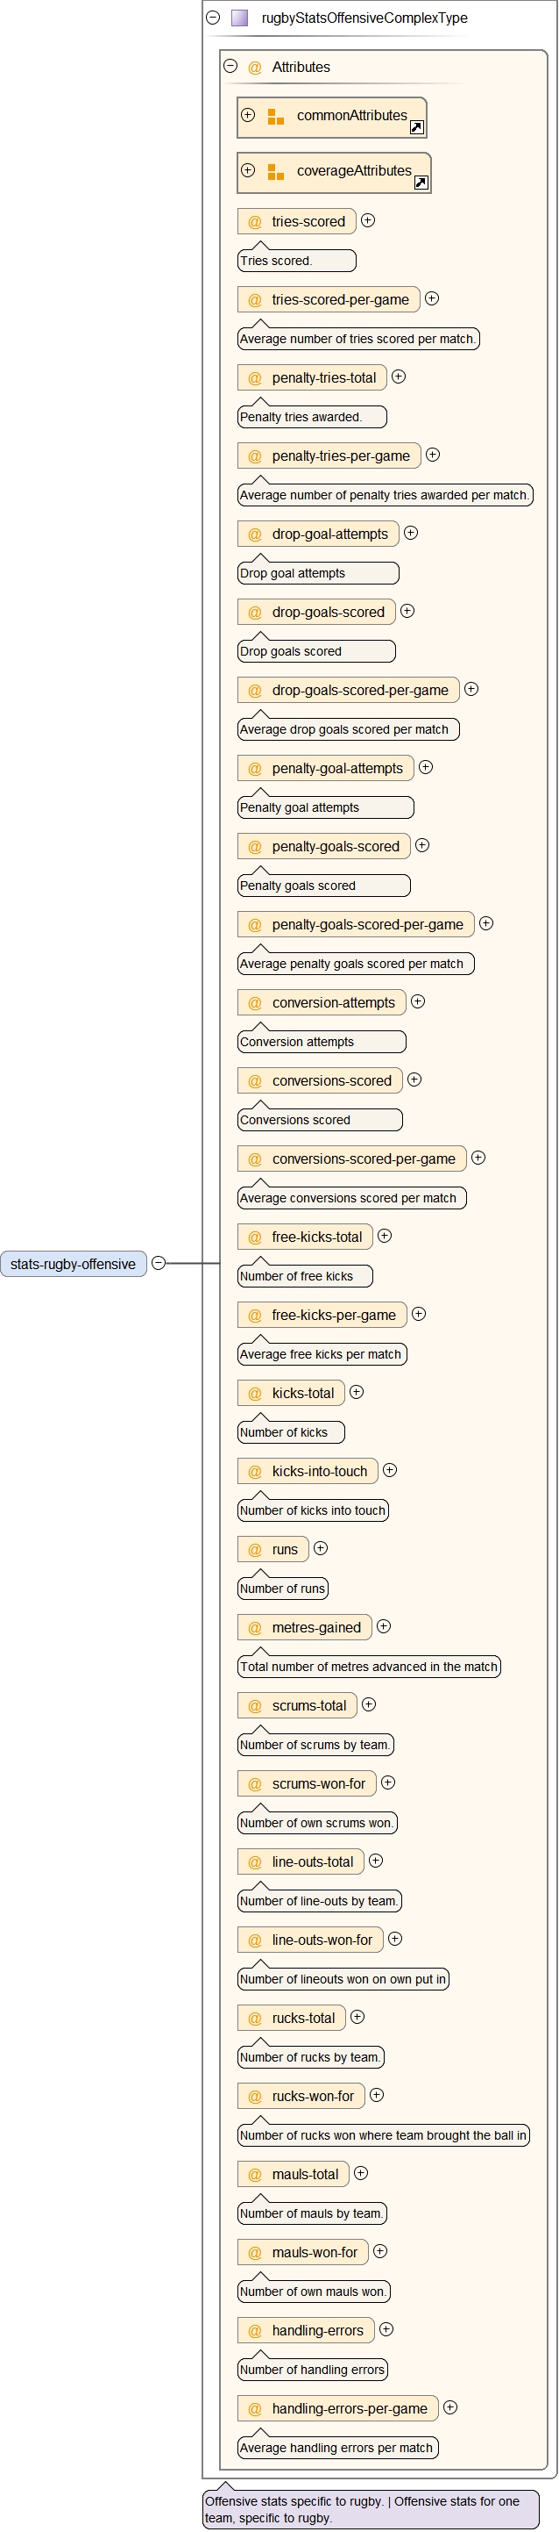Collapse the stats-rugby-offensive element node
Viewport: 559px width, 2532px height.
pos(159,1263)
